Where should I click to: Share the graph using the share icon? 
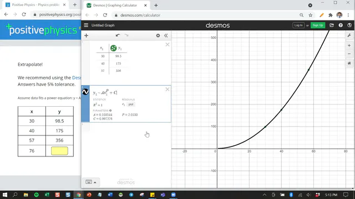(332, 25)
